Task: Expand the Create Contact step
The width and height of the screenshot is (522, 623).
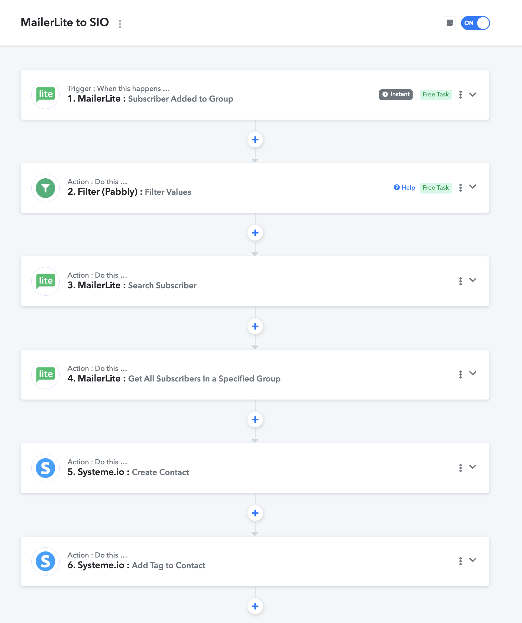Action: (473, 467)
